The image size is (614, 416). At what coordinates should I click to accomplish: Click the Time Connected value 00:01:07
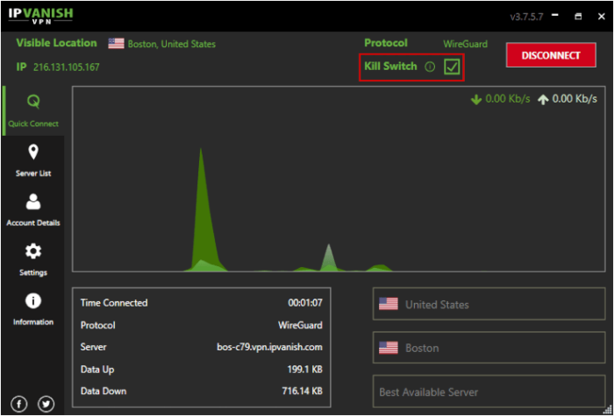305,303
